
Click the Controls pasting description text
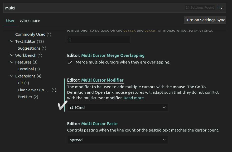(143, 130)
